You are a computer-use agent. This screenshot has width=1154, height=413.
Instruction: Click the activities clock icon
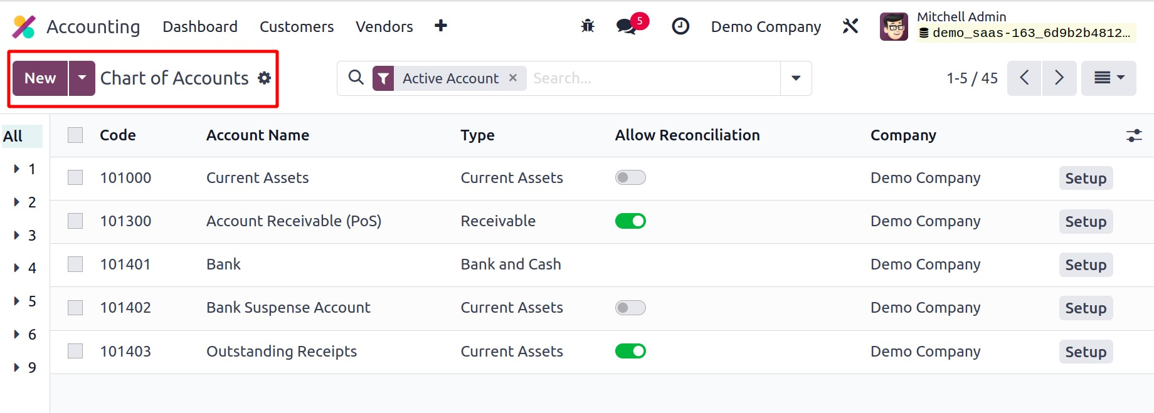click(680, 26)
